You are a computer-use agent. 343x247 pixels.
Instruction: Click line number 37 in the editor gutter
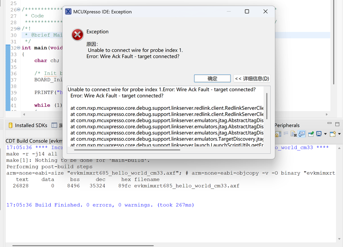click(x=14, y=80)
